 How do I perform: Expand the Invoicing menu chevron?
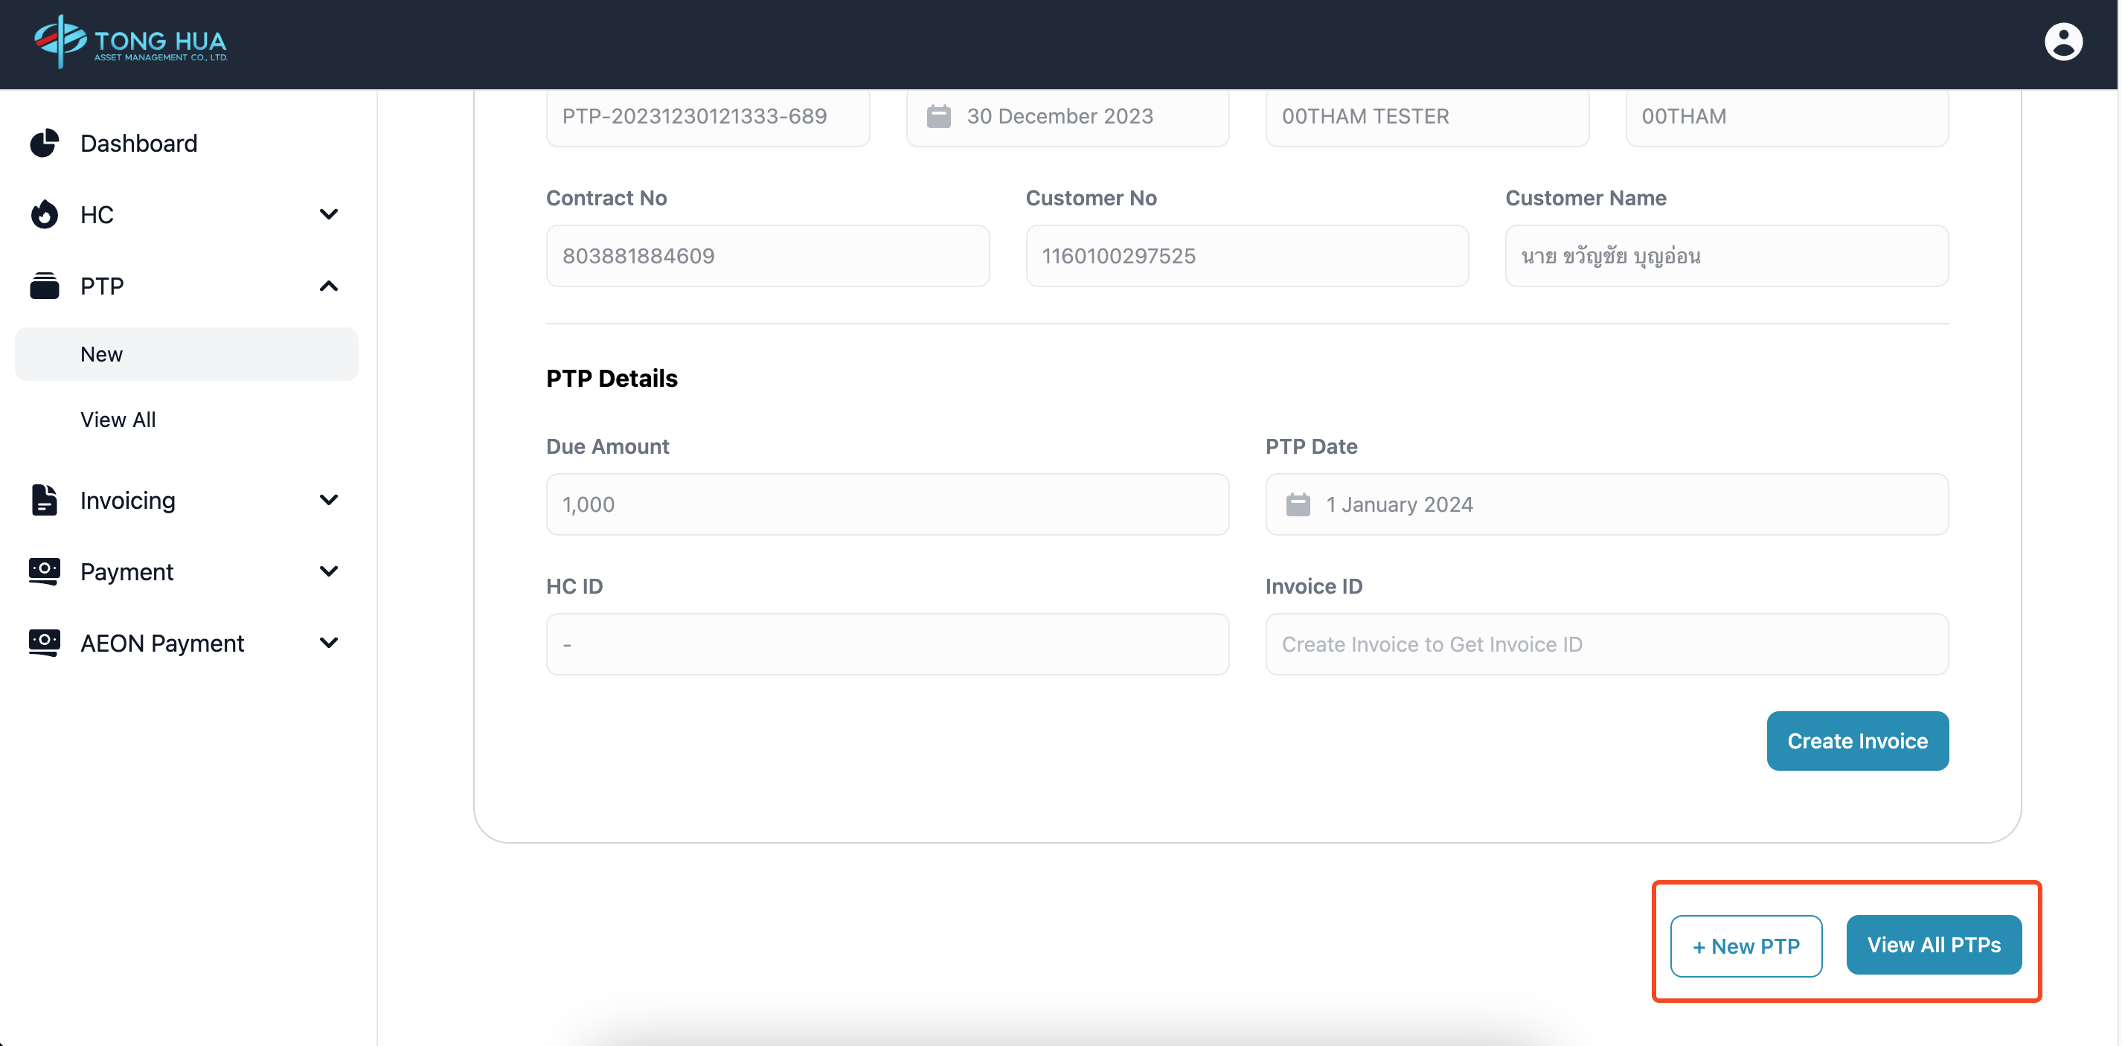pyautogui.click(x=329, y=500)
